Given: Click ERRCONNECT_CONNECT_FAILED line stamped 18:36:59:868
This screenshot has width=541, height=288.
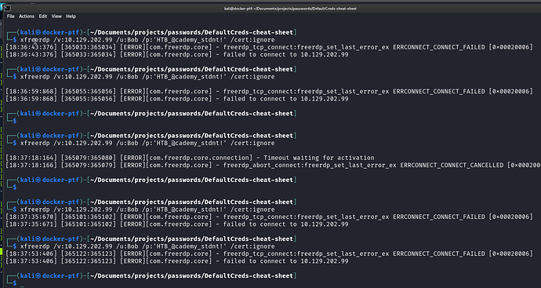Looking at the screenshot, I should [270, 92].
